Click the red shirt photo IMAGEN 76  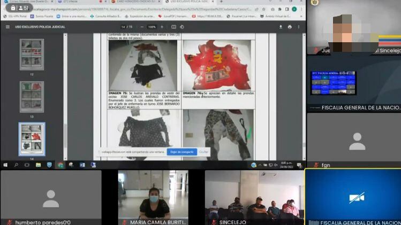click(217, 65)
